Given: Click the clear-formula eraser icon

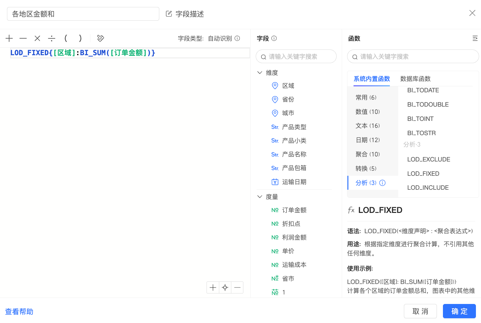Looking at the screenshot, I should 101,38.
